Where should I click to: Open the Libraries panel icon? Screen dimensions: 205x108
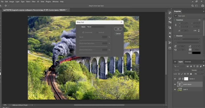[x=170, y=48]
